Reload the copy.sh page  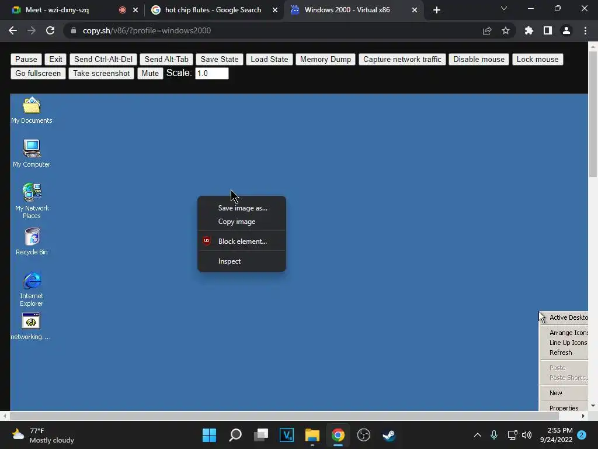point(50,30)
